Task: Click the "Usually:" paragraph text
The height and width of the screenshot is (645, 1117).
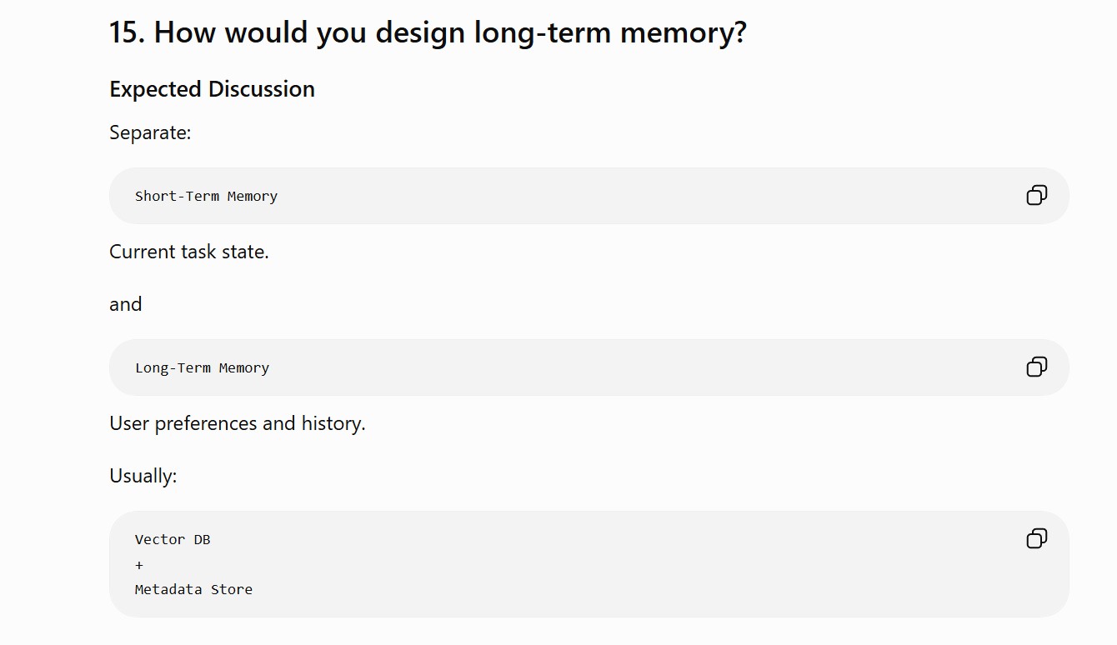Action: coord(143,476)
